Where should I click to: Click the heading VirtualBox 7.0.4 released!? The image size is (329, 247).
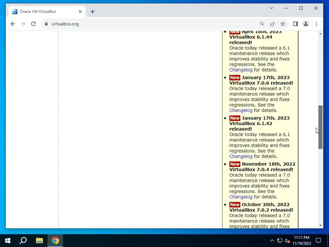click(x=261, y=169)
